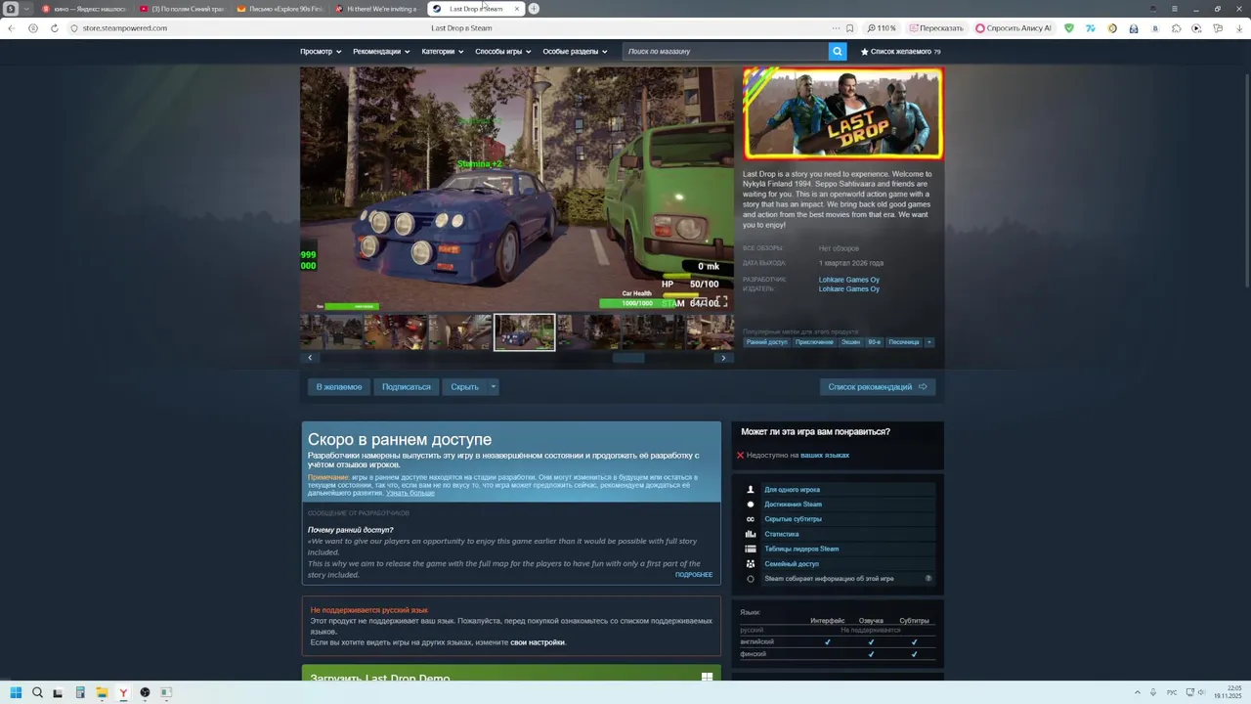Open the Lohkare Games Oy developer link

[x=849, y=280]
